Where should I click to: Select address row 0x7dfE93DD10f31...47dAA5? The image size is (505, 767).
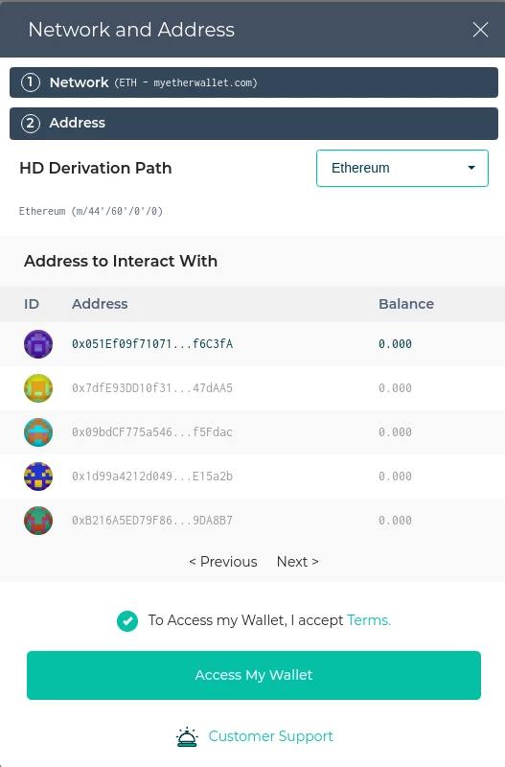(x=252, y=388)
